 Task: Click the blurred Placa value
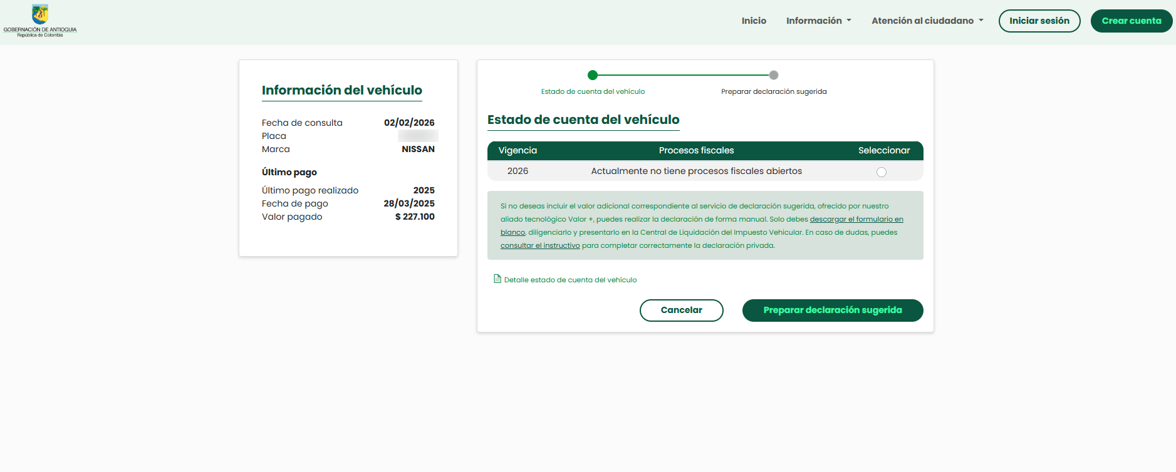[x=418, y=136]
